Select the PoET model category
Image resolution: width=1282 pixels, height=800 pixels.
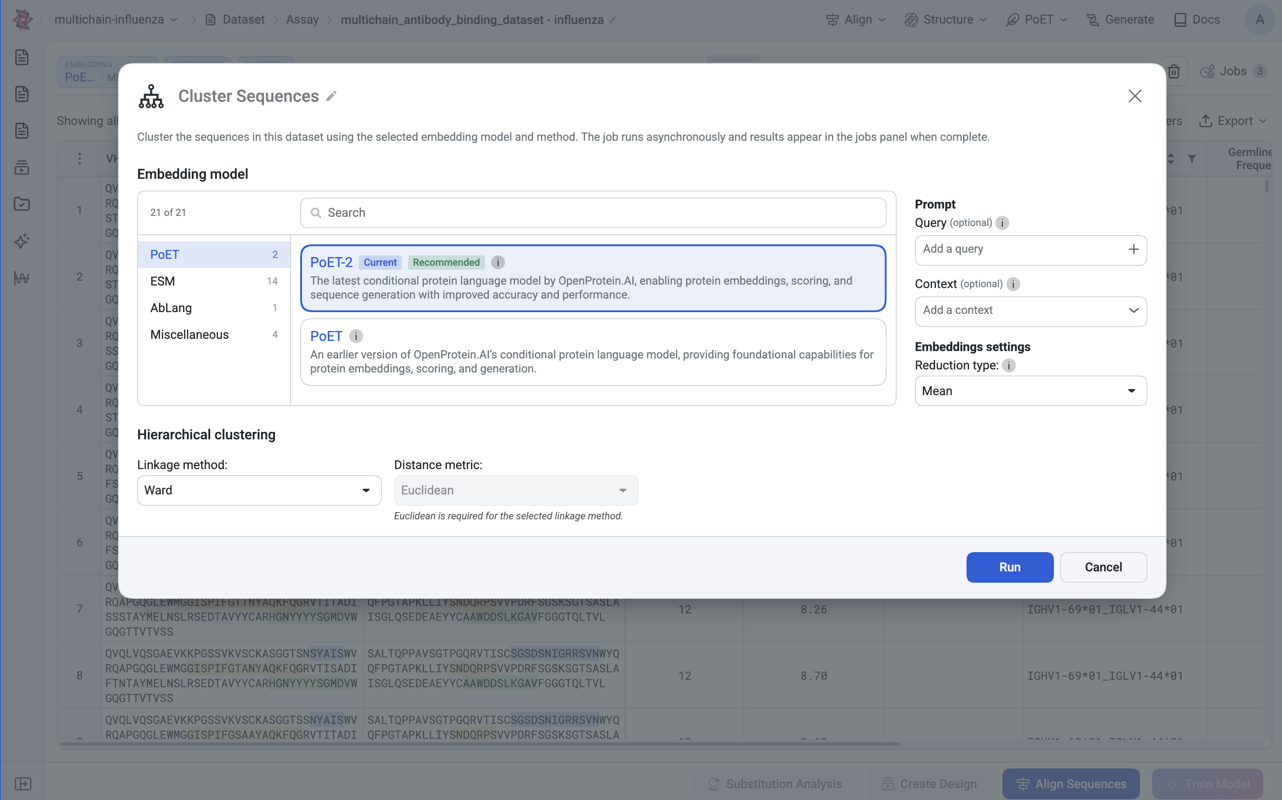click(214, 254)
